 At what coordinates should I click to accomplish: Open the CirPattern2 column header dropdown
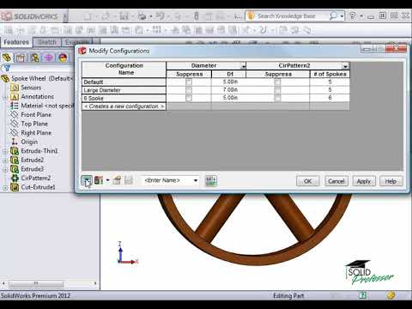point(345,66)
